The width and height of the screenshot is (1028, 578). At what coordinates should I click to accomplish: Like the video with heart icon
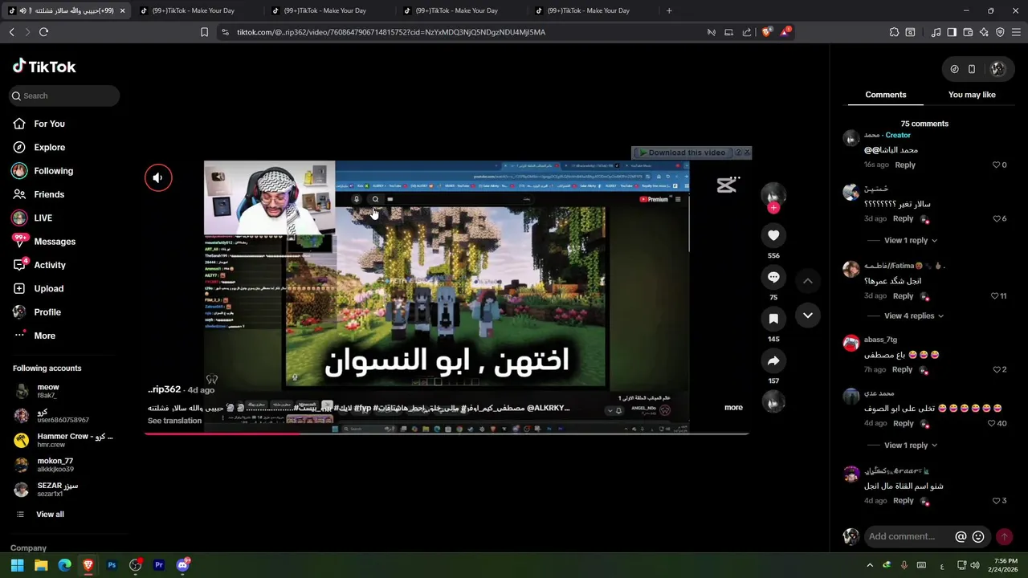(773, 235)
